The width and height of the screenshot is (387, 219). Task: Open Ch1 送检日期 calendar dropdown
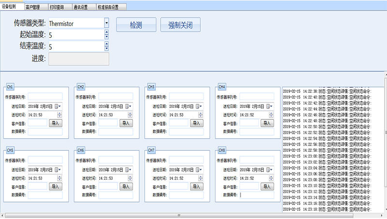click(58, 106)
